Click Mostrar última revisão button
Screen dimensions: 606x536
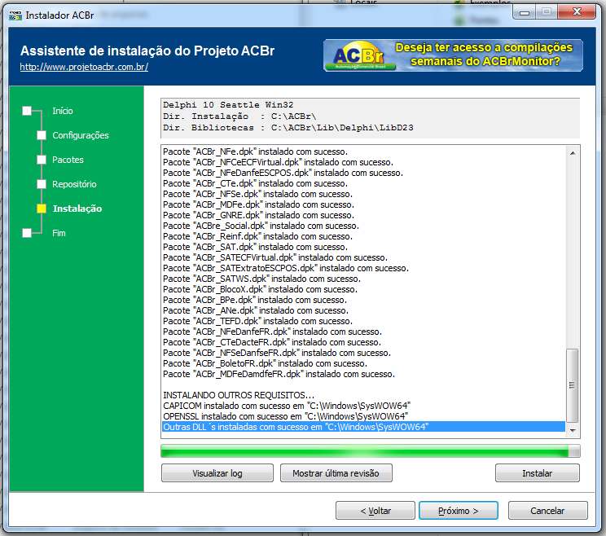click(336, 473)
